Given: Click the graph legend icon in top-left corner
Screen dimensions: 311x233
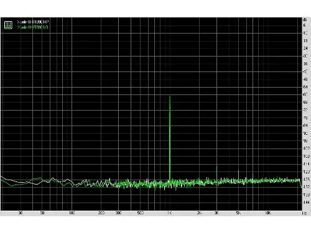Looking at the screenshot, I should pyautogui.click(x=8, y=25).
